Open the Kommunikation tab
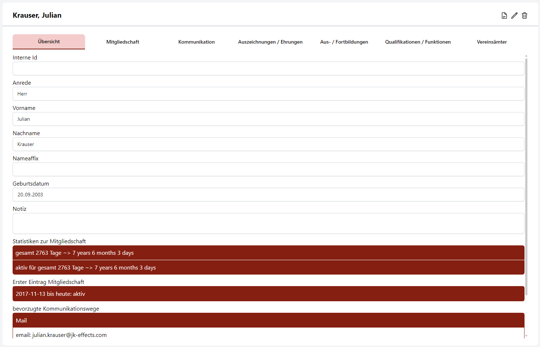540x347 pixels. 197,42
